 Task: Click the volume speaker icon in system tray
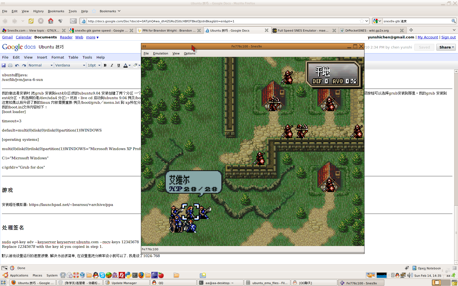(x=410, y=275)
